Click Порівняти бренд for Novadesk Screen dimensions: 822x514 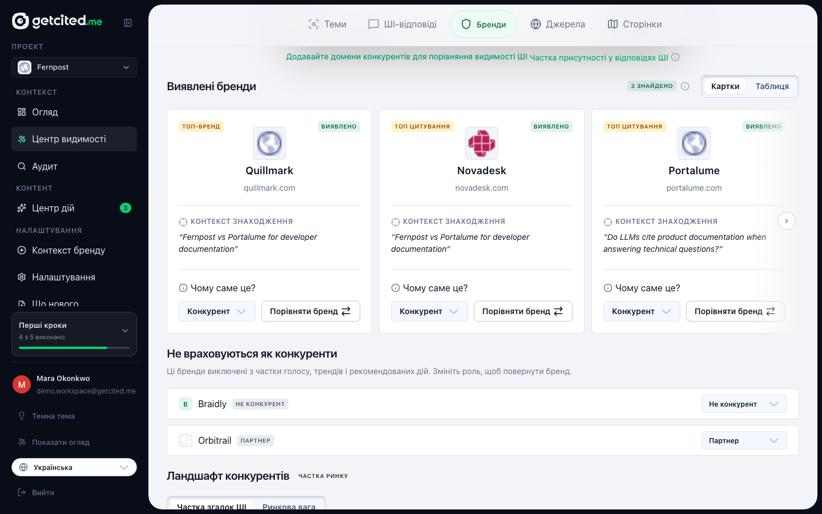coord(523,311)
